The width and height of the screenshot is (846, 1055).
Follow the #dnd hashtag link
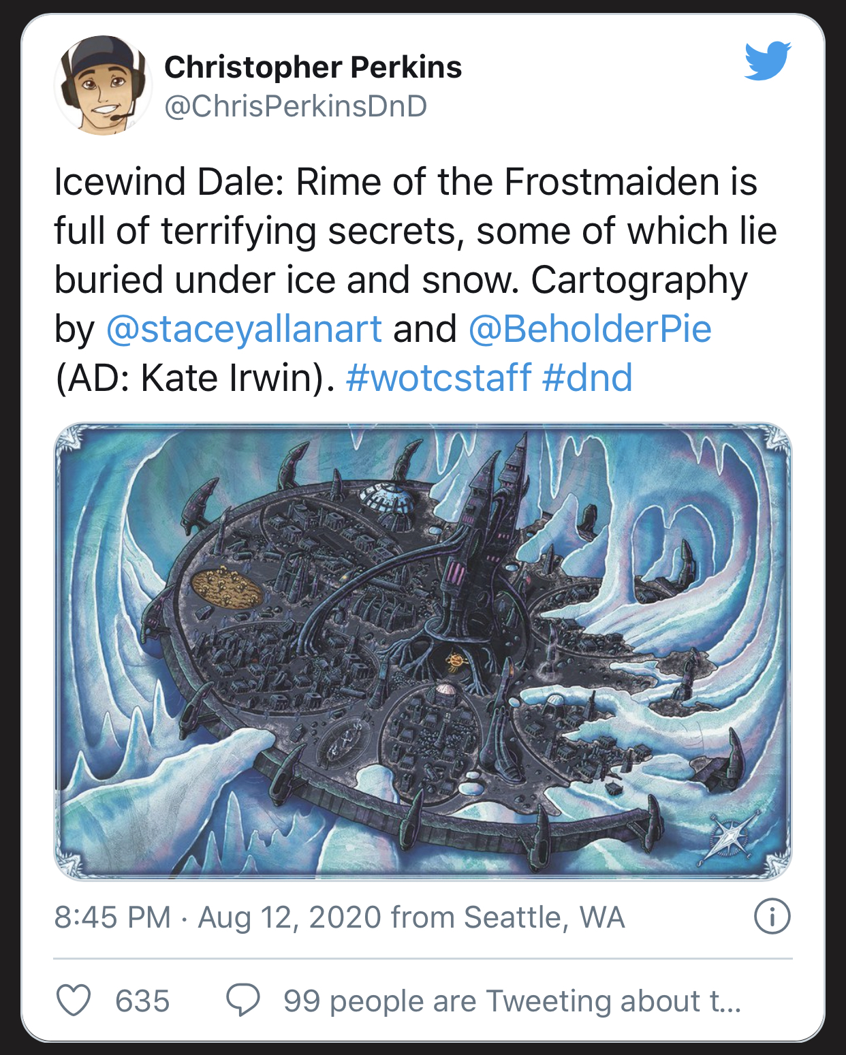click(x=587, y=378)
